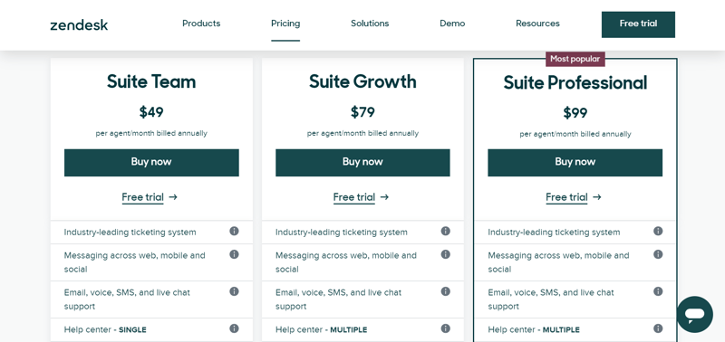Go to Demo in navigation

pyautogui.click(x=452, y=24)
